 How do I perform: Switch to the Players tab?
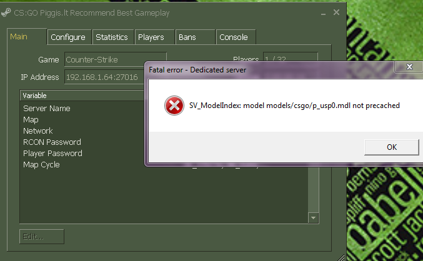pos(154,37)
